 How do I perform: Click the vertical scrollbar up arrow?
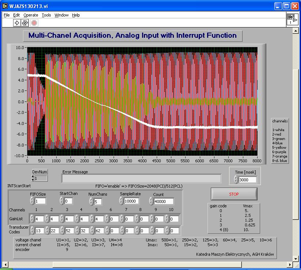(x=296, y=31)
